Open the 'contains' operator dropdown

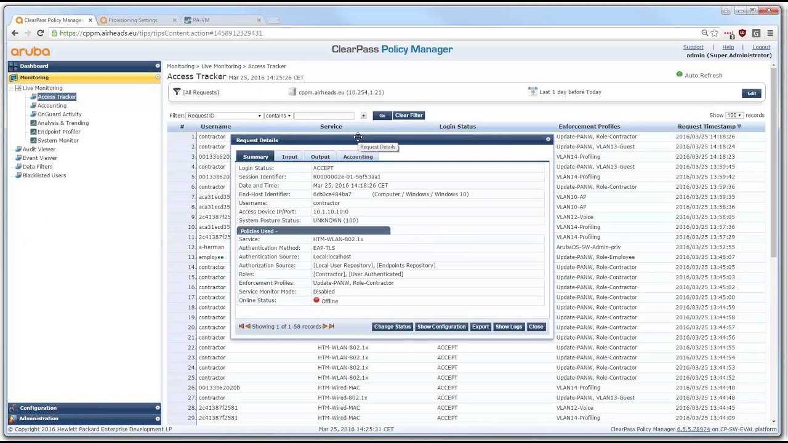pyautogui.click(x=278, y=116)
